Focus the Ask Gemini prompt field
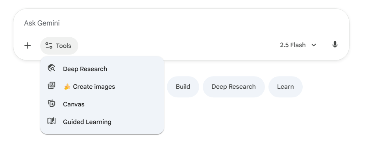The height and width of the screenshot is (159, 370). pyautogui.click(x=157, y=23)
